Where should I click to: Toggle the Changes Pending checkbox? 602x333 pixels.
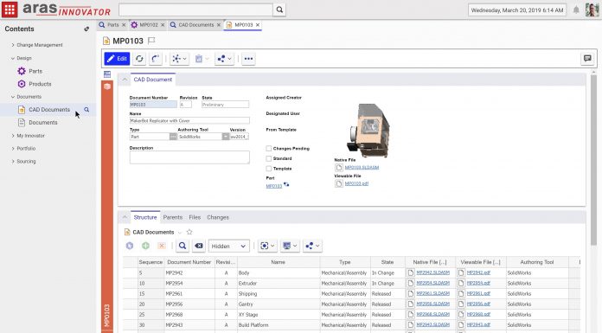coord(269,148)
